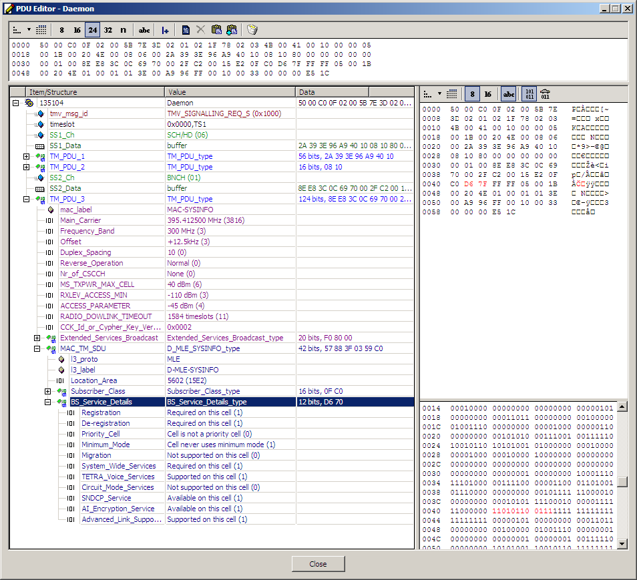Click the 16 bytes icon in right panel
The image size is (637, 580).
[487, 94]
